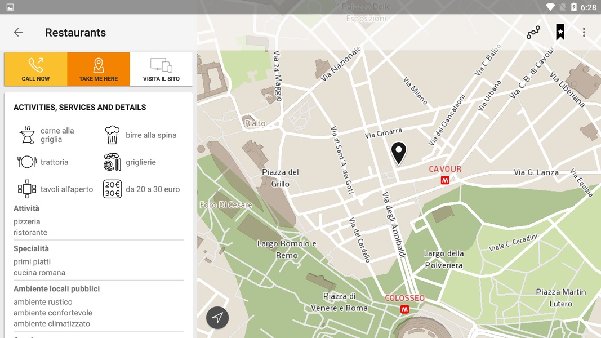Tap the 'Piazza di Venere e Roma' label

point(339,302)
